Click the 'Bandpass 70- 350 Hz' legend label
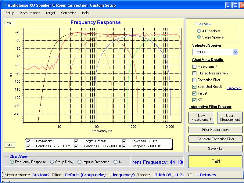This screenshot has height=183, width=244. click(53, 146)
